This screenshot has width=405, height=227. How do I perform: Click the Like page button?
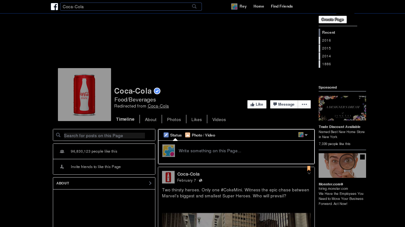tap(257, 104)
